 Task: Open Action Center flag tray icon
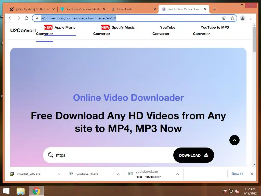click(225, 191)
